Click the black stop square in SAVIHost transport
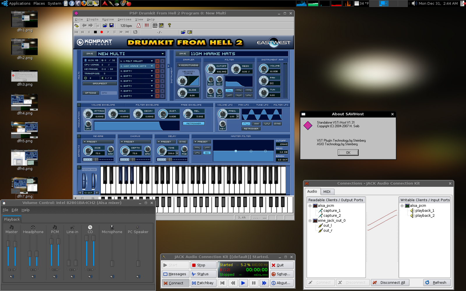 (95, 32)
